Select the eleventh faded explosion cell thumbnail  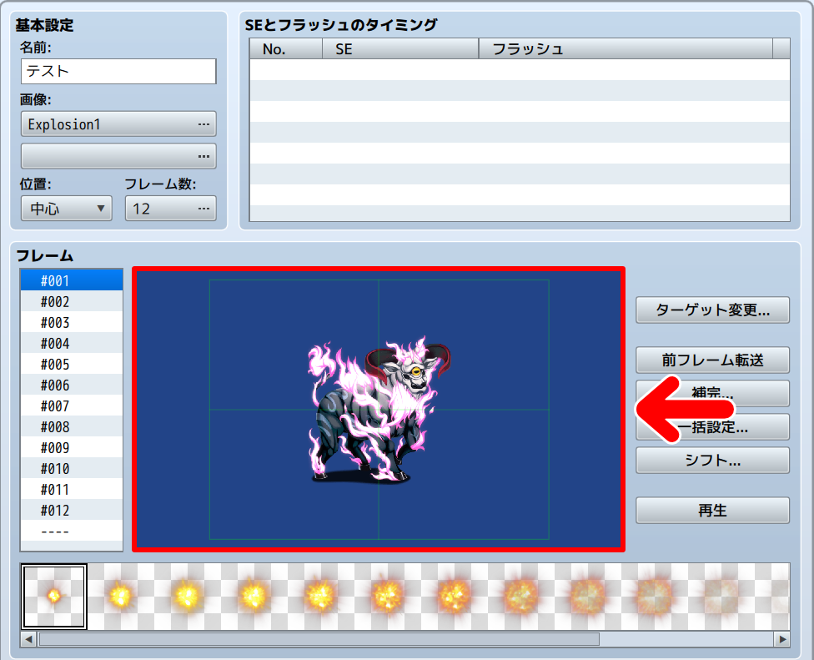[721, 596]
